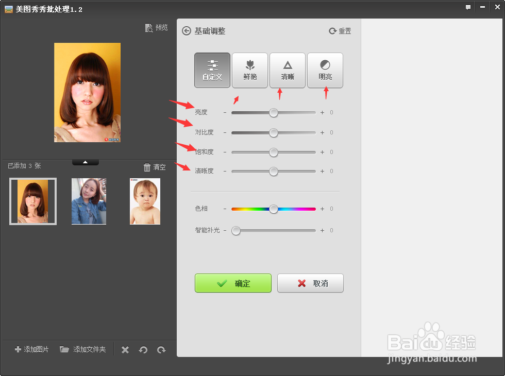Collapse the thumbnail strip panel
The height and width of the screenshot is (376, 505).
click(x=85, y=161)
